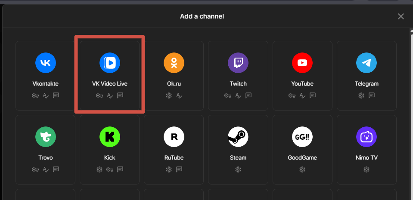The width and height of the screenshot is (413, 200).
Task: Click the Vkontakte channel name
Action: point(46,84)
